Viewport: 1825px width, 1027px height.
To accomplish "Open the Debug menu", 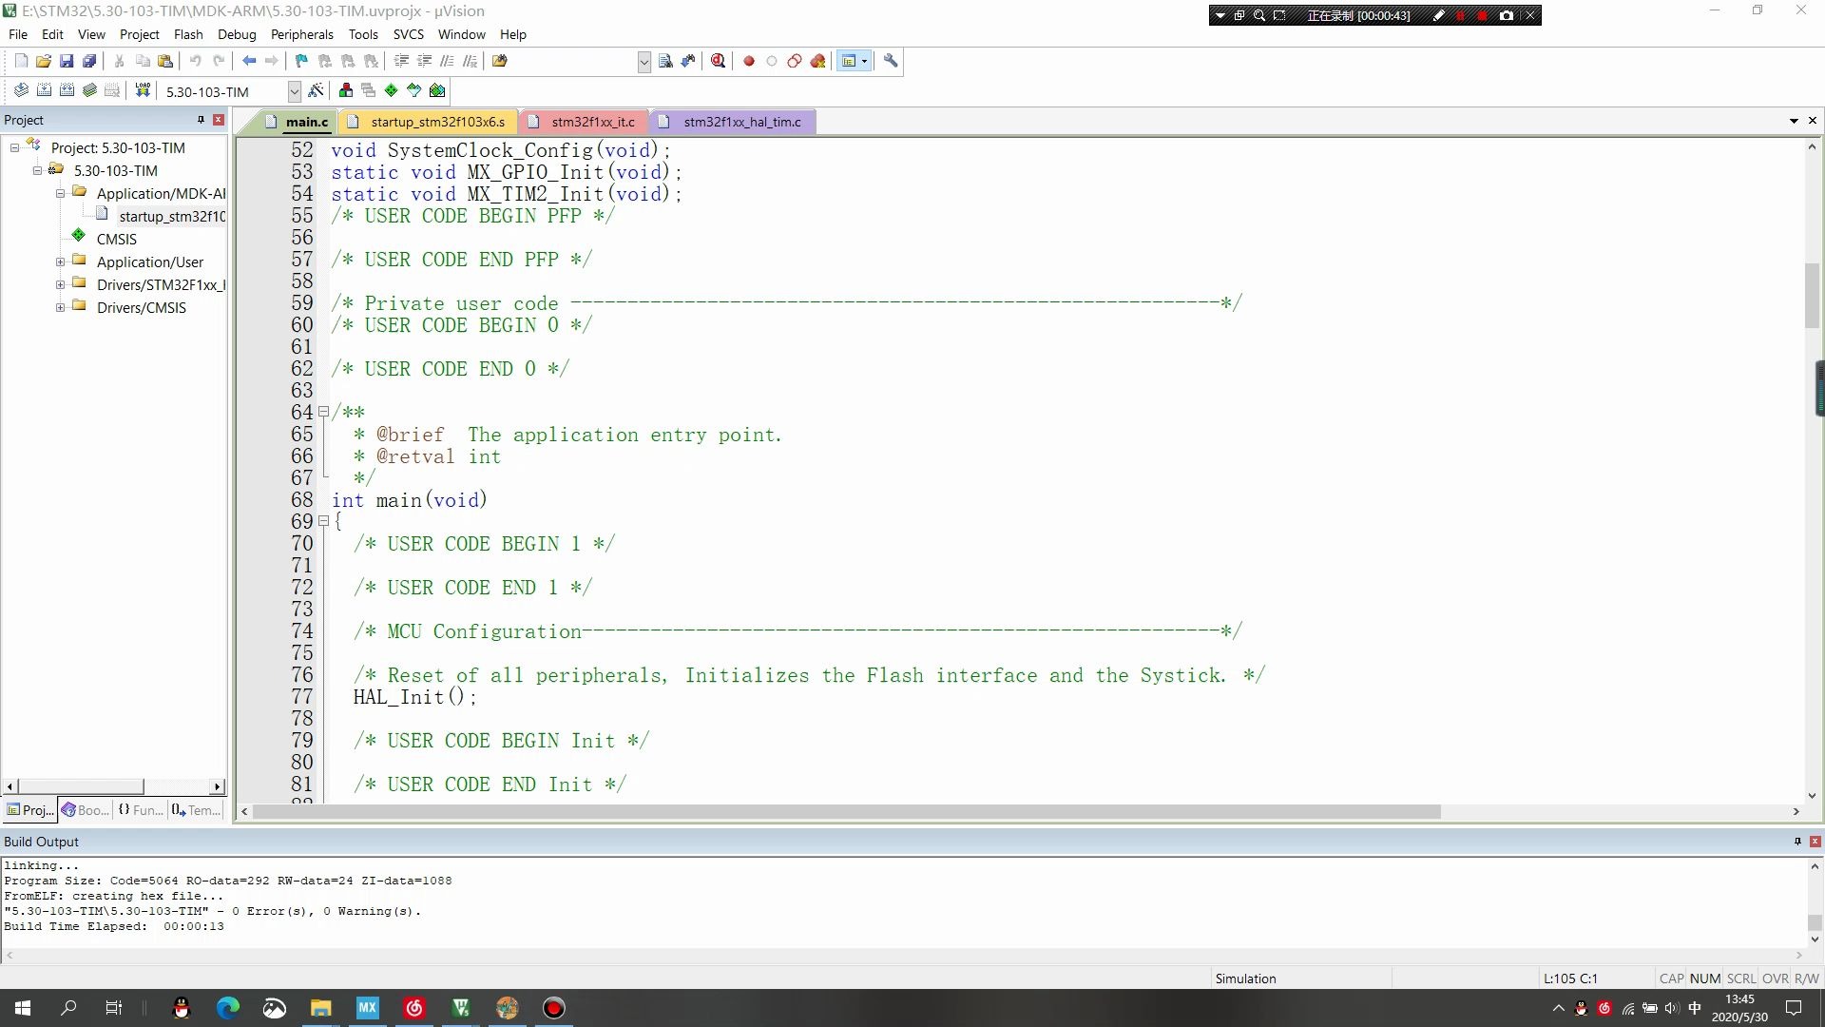I will coord(237,34).
